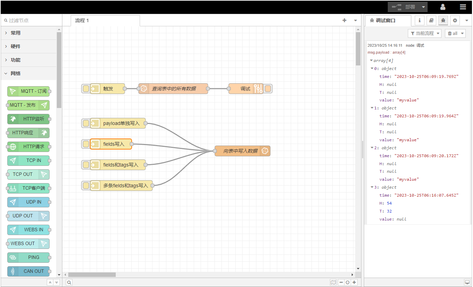Screen dimensions: 473x287
Task: Open the configuration gear sidebar icon
Action: (455, 20)
